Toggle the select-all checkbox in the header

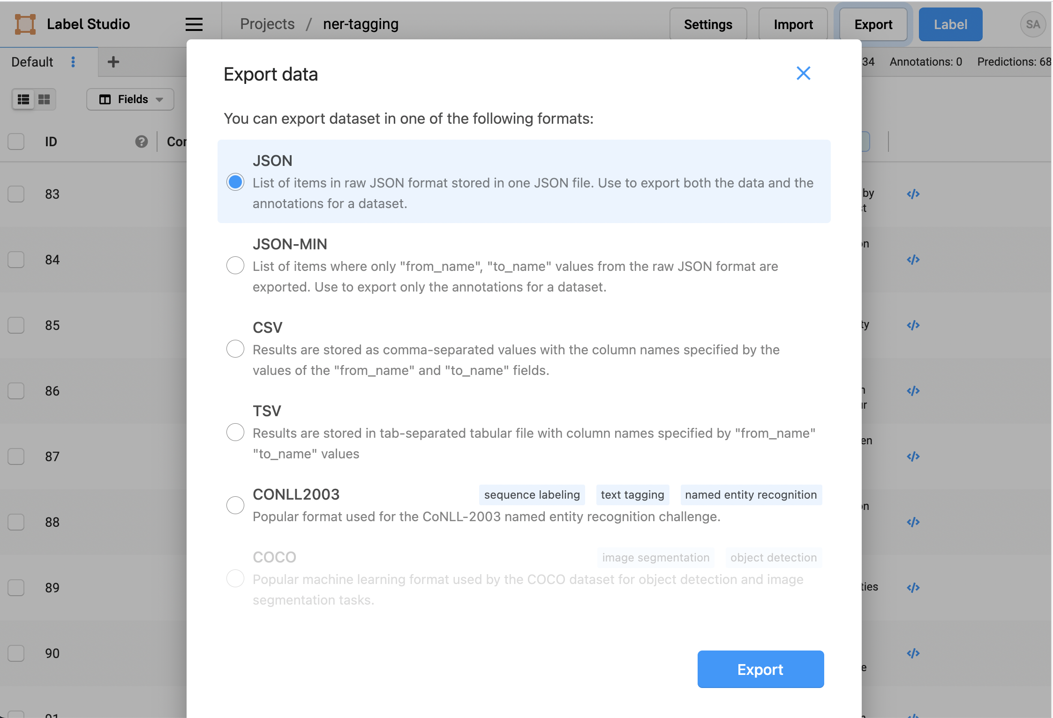[x=15, y=142]
